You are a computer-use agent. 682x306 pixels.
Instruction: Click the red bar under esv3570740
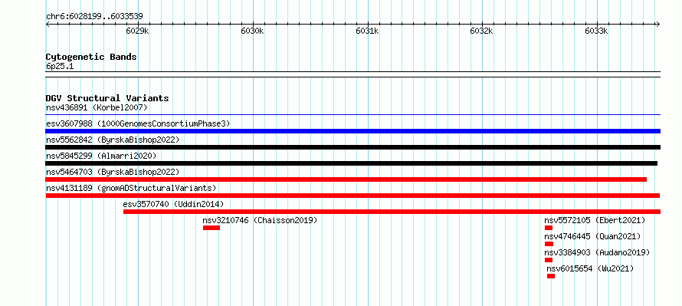392,212
